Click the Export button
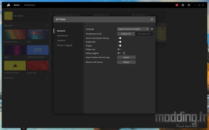The image size is (209, 130). 126,57
